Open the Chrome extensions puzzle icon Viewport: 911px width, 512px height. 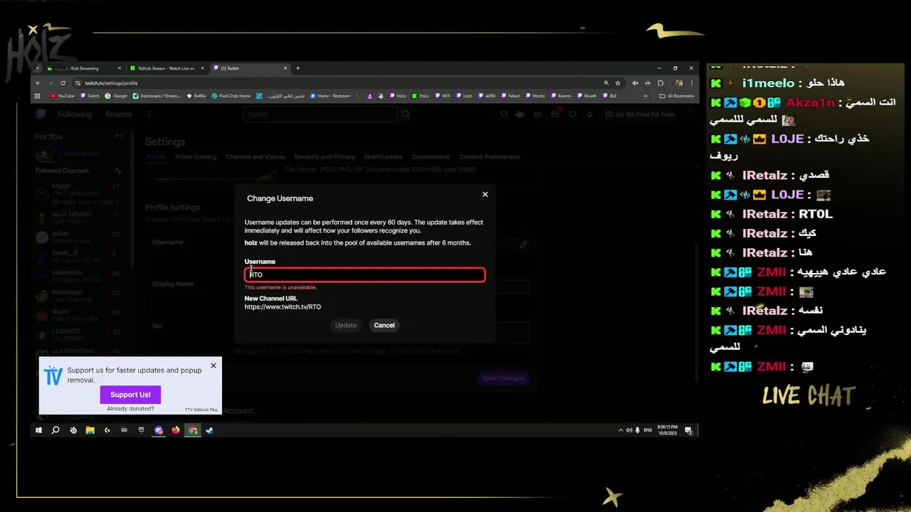tap(660, 82)
